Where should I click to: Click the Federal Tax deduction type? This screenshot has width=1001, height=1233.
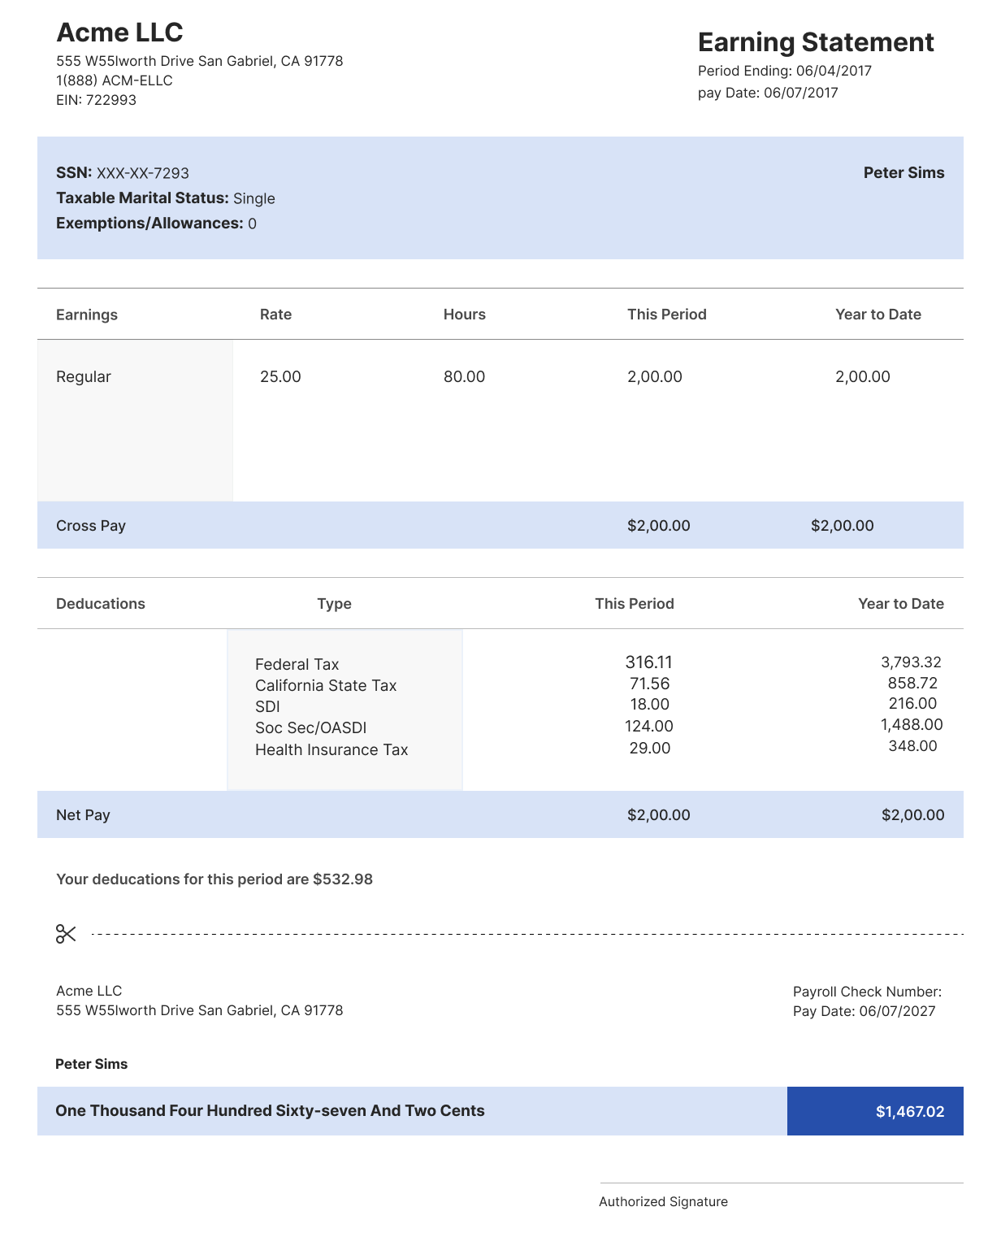tap(297, 664)
